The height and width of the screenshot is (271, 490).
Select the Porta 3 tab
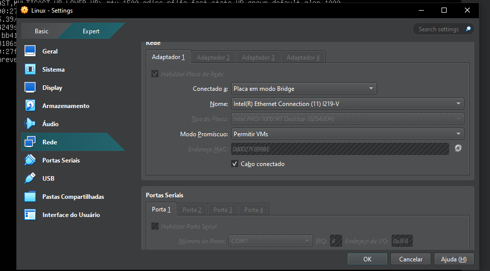pos(223,210)
